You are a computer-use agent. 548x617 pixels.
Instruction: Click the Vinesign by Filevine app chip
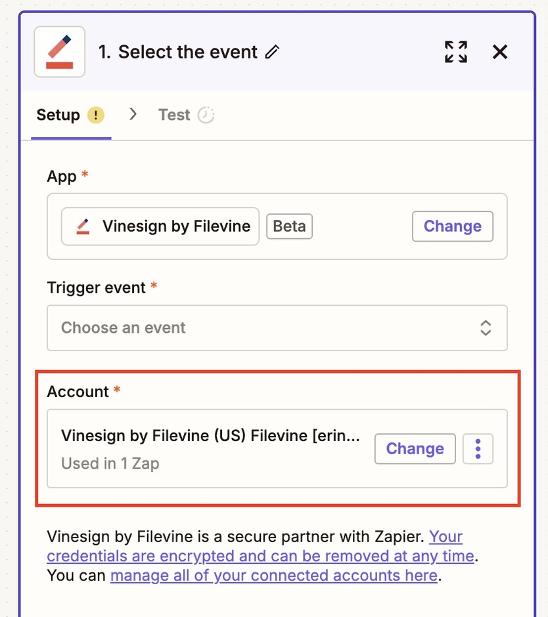click(160, 226)
